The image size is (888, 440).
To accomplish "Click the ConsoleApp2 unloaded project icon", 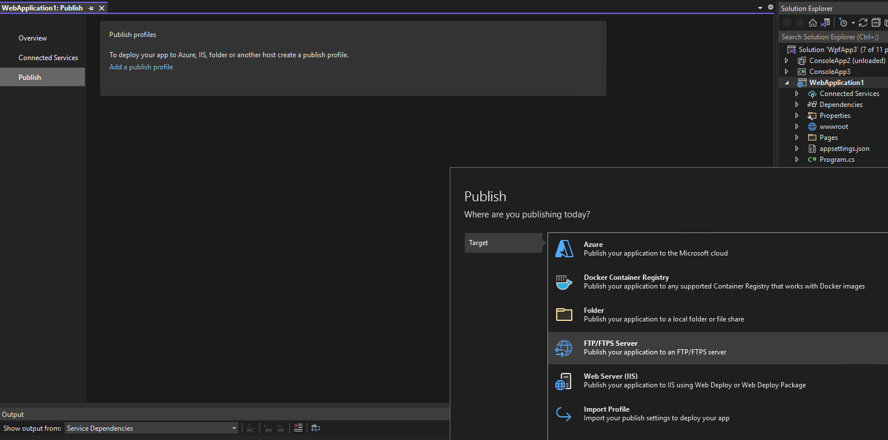I will point(802,61).
